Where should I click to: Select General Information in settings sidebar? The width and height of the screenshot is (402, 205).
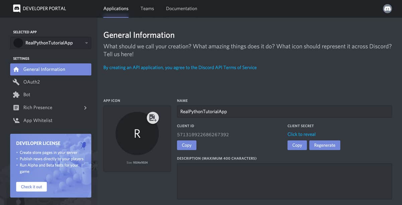click(x=51, y=69)
